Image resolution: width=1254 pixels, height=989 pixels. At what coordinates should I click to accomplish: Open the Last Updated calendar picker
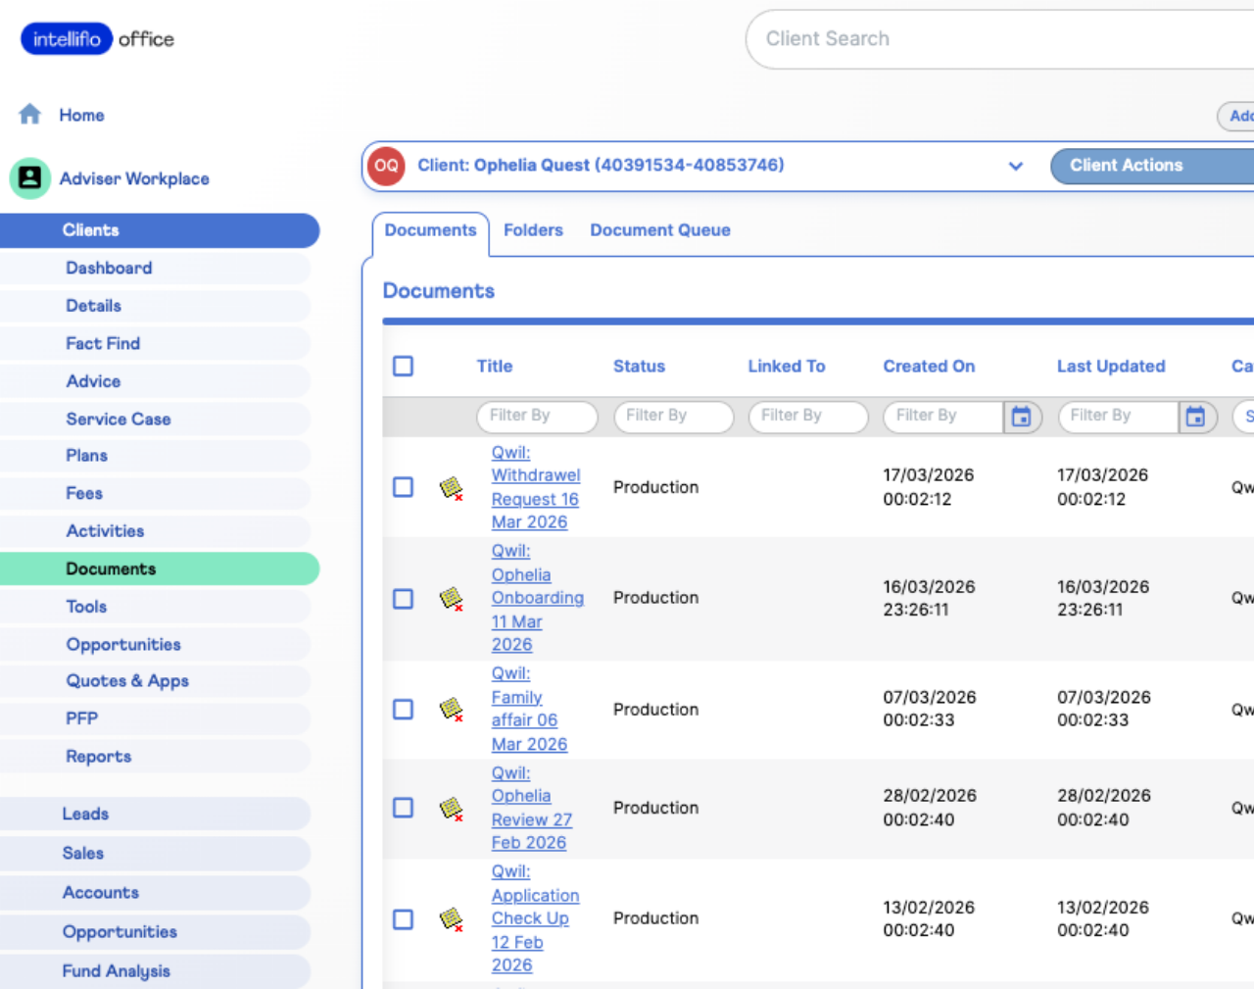click(1195, 417)
